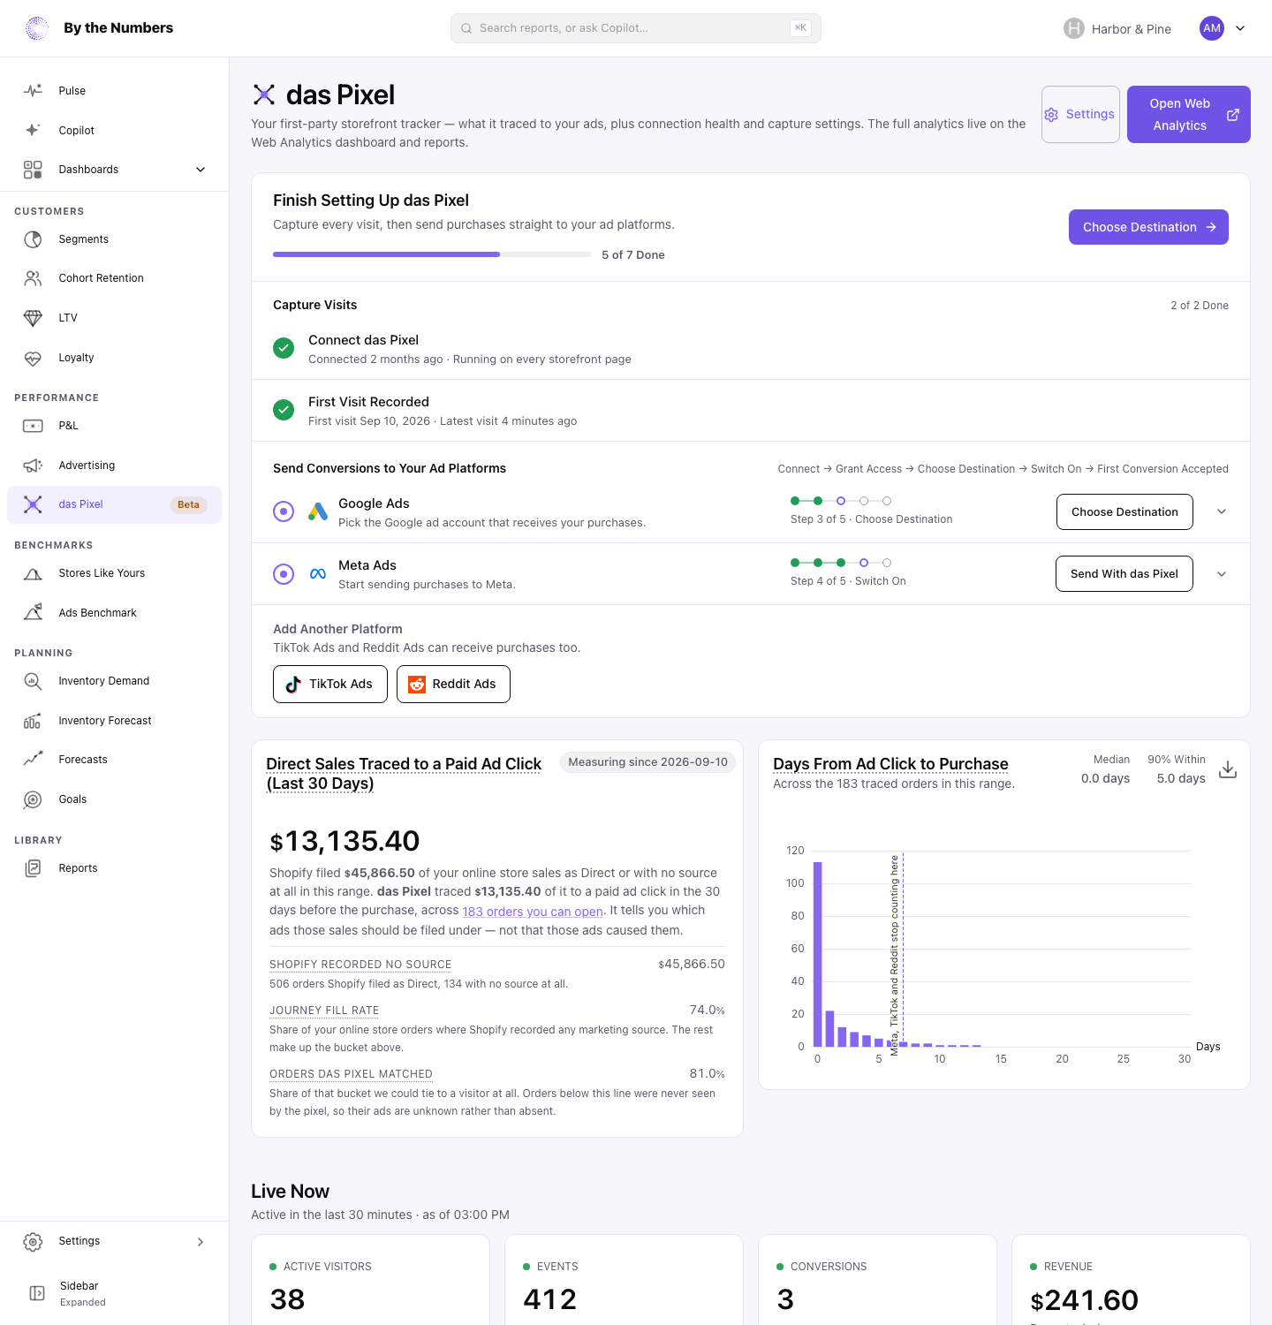1272x1325 pixels.
Task: Open Inventory Demand magnifier icon
Action: coord(33,681)
